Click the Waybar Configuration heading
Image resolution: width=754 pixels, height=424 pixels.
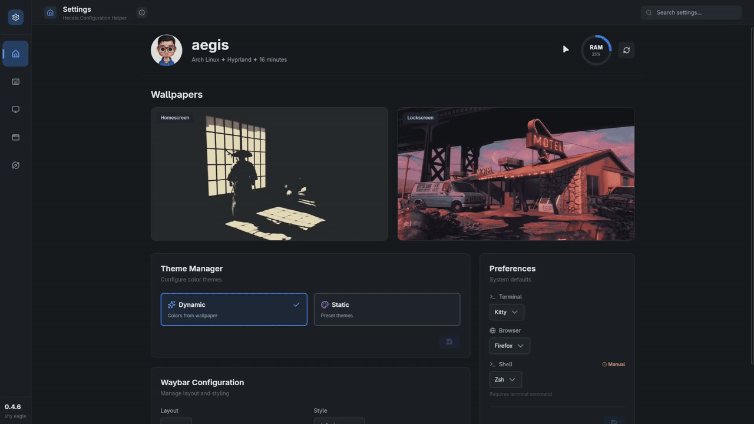[x=202, y=382]
